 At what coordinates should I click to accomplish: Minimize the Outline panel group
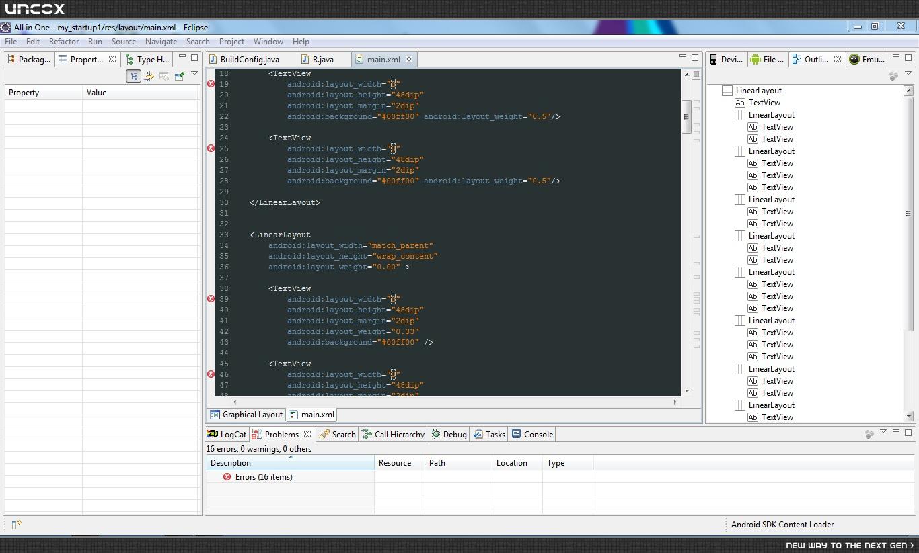(x=896, y=57)
